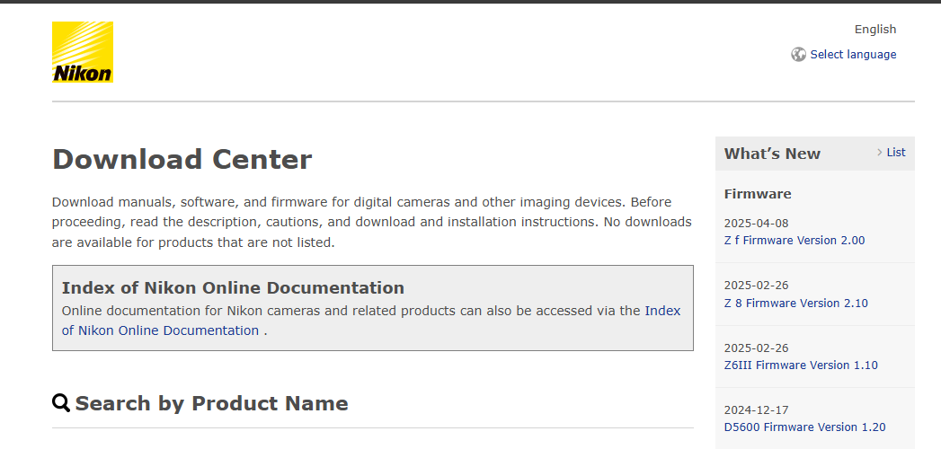The image size is (941, 449).
Task: Click the magnifier icon beside Search by Product Name
Action: [60, 402]
